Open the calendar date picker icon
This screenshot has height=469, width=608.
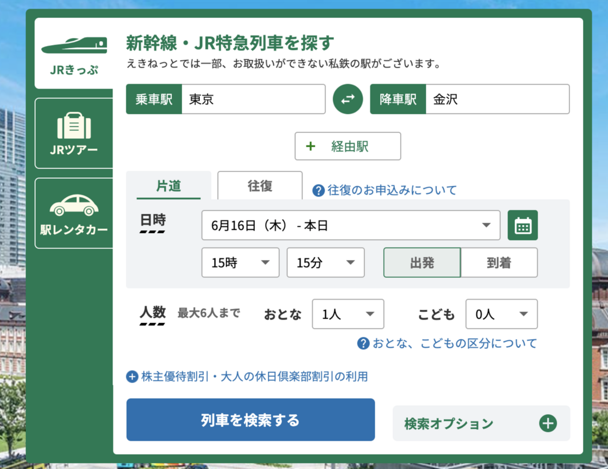tap(522, 226)
